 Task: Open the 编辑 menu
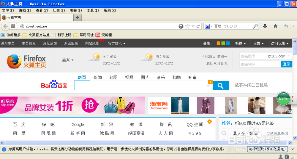click(x=25, y=10)
